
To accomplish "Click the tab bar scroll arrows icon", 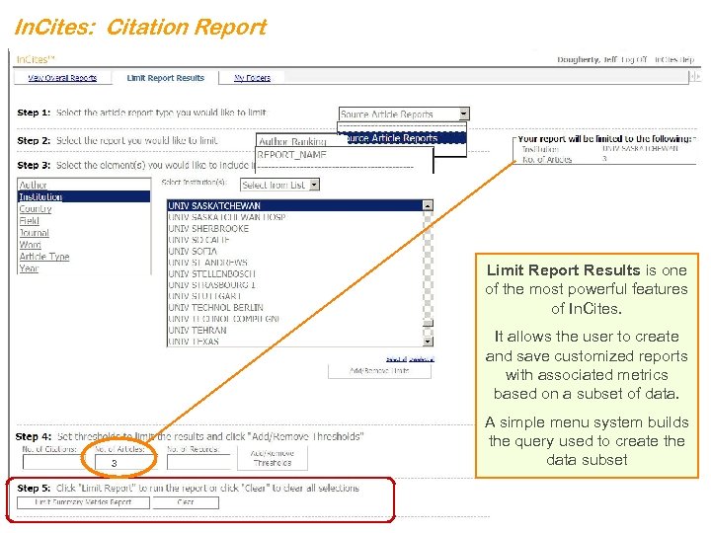I will (x=695, y=78).
